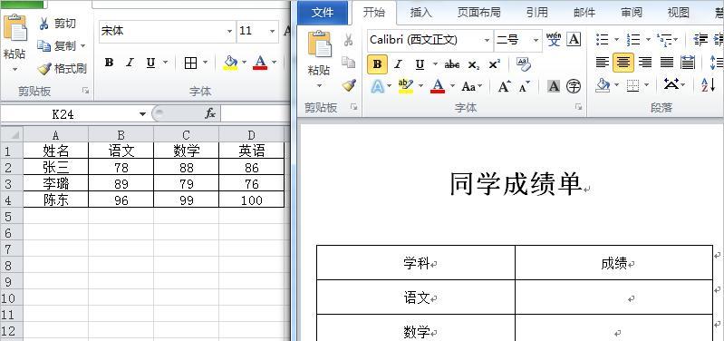The height and width of the screenshot is (341, 724).
Task: Click the Word character shading A icon
Action: tap(554, 86)
